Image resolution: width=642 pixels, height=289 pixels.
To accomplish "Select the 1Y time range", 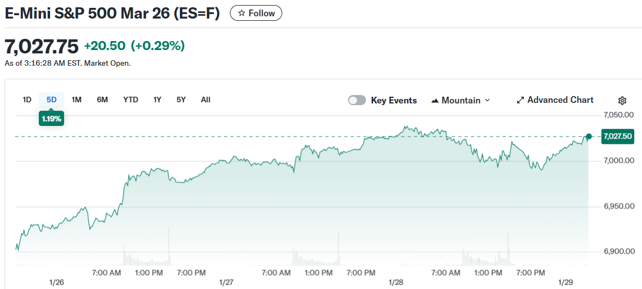I will point(157,100).
